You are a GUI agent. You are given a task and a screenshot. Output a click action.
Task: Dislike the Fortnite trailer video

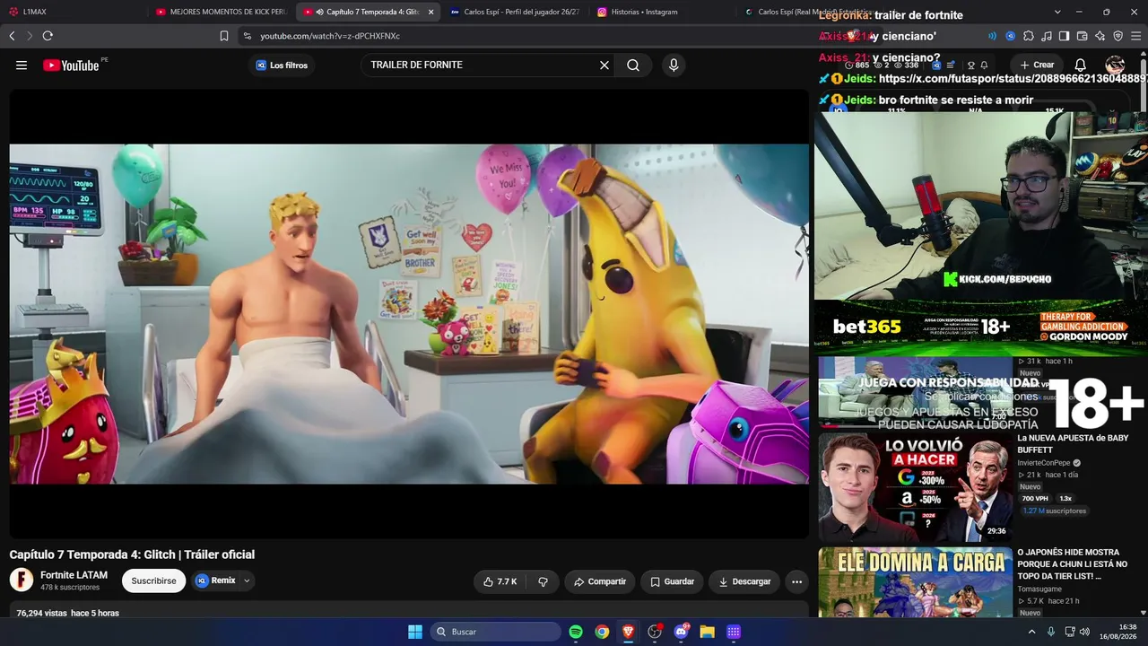pos(543,581)
